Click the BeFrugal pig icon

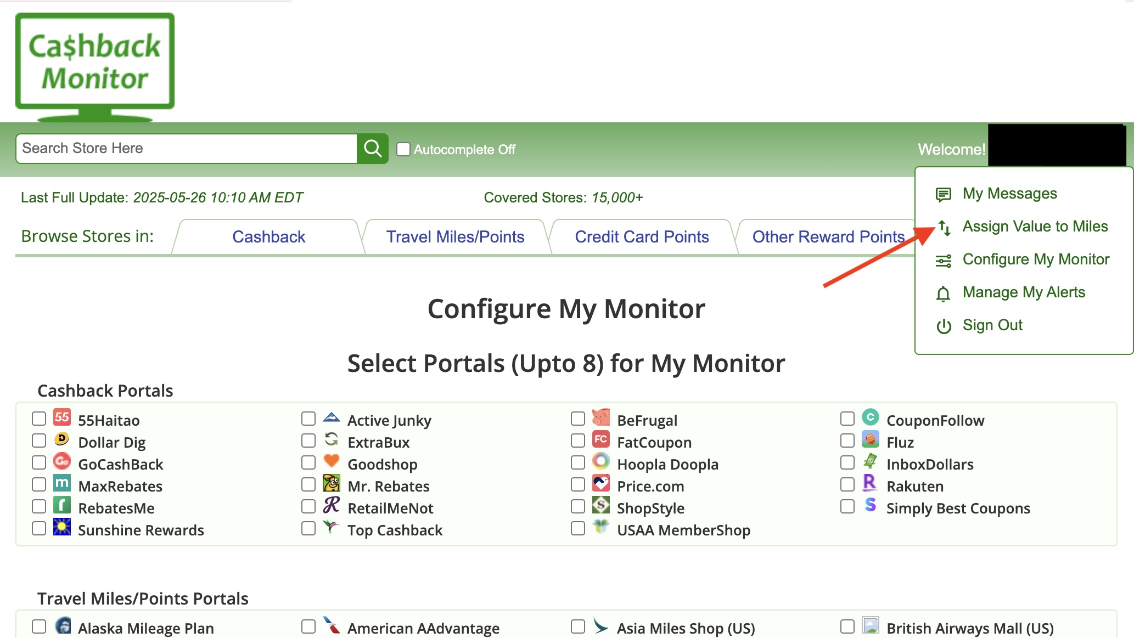point(601,417)
